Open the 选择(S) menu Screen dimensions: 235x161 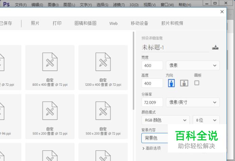pyautogui.click(x=102, y=5)
